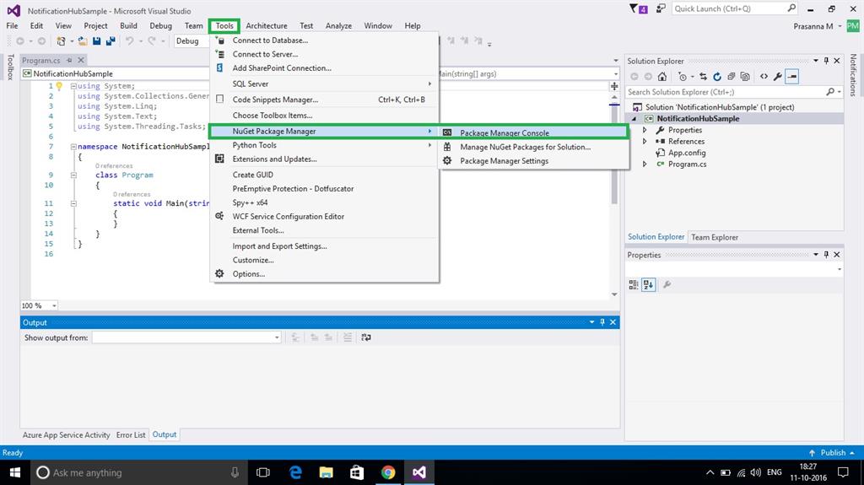864x485 pixels.
Task: Click the Alphabetical sort icon in Properties panel
Action: click(x=649, y=284)
